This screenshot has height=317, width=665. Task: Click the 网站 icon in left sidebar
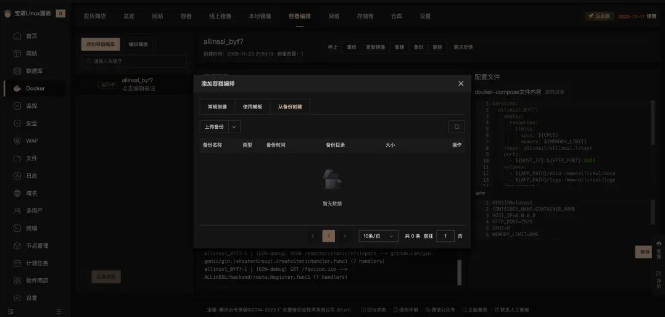[17, 54]
